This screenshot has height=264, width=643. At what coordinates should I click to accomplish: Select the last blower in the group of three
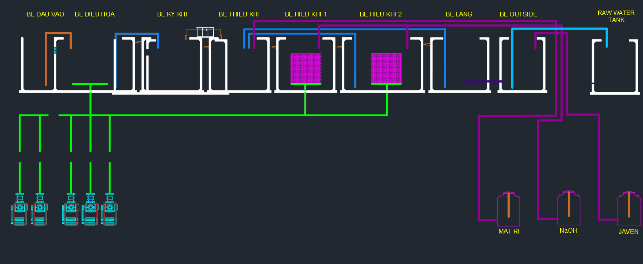[x=110, y=209]
